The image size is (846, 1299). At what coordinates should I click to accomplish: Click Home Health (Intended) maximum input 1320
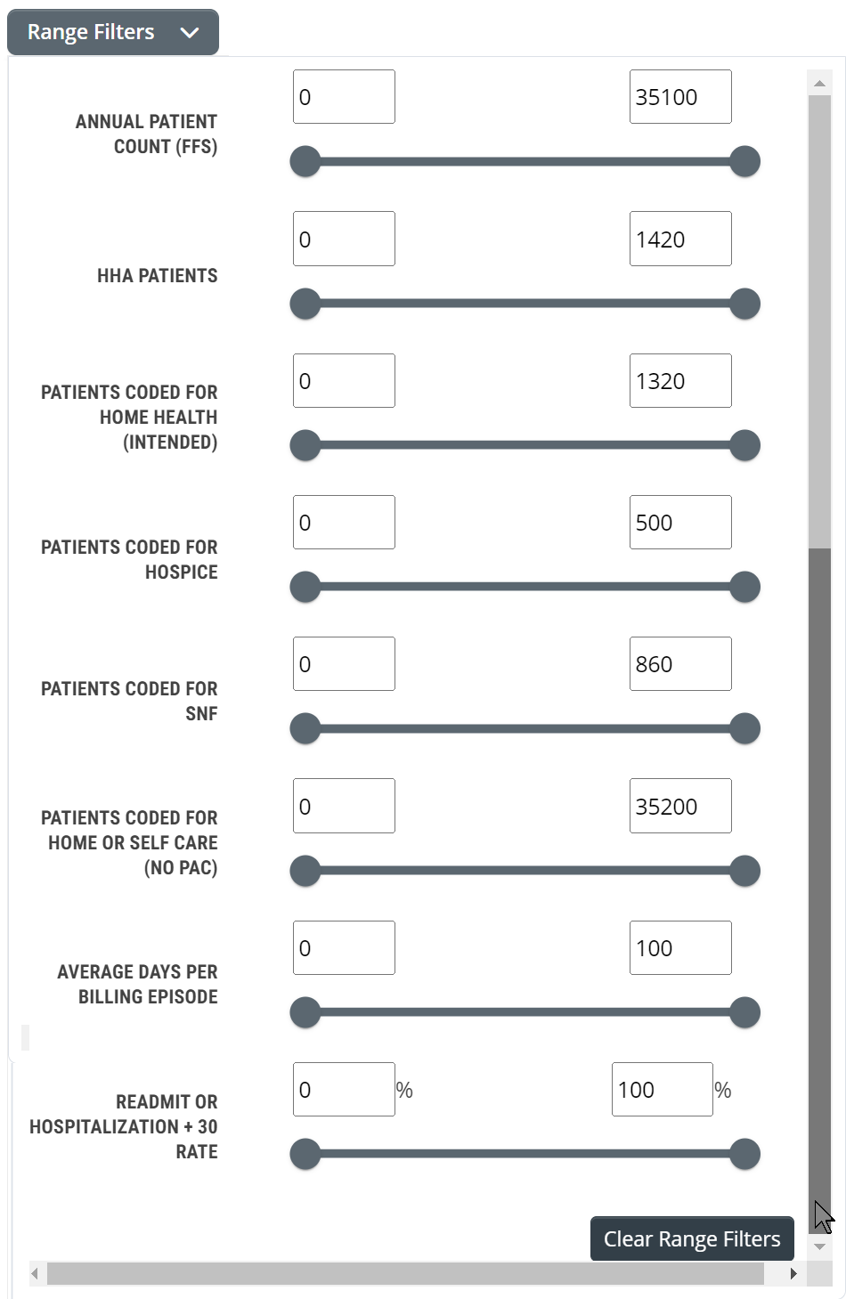tap(679, 381)
